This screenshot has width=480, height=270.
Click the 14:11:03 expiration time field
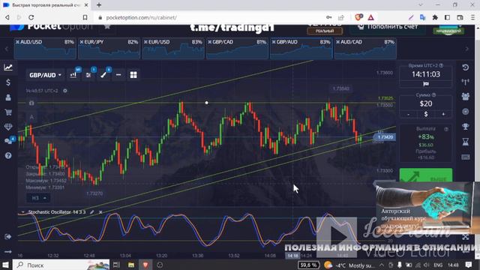click(426, 74)
